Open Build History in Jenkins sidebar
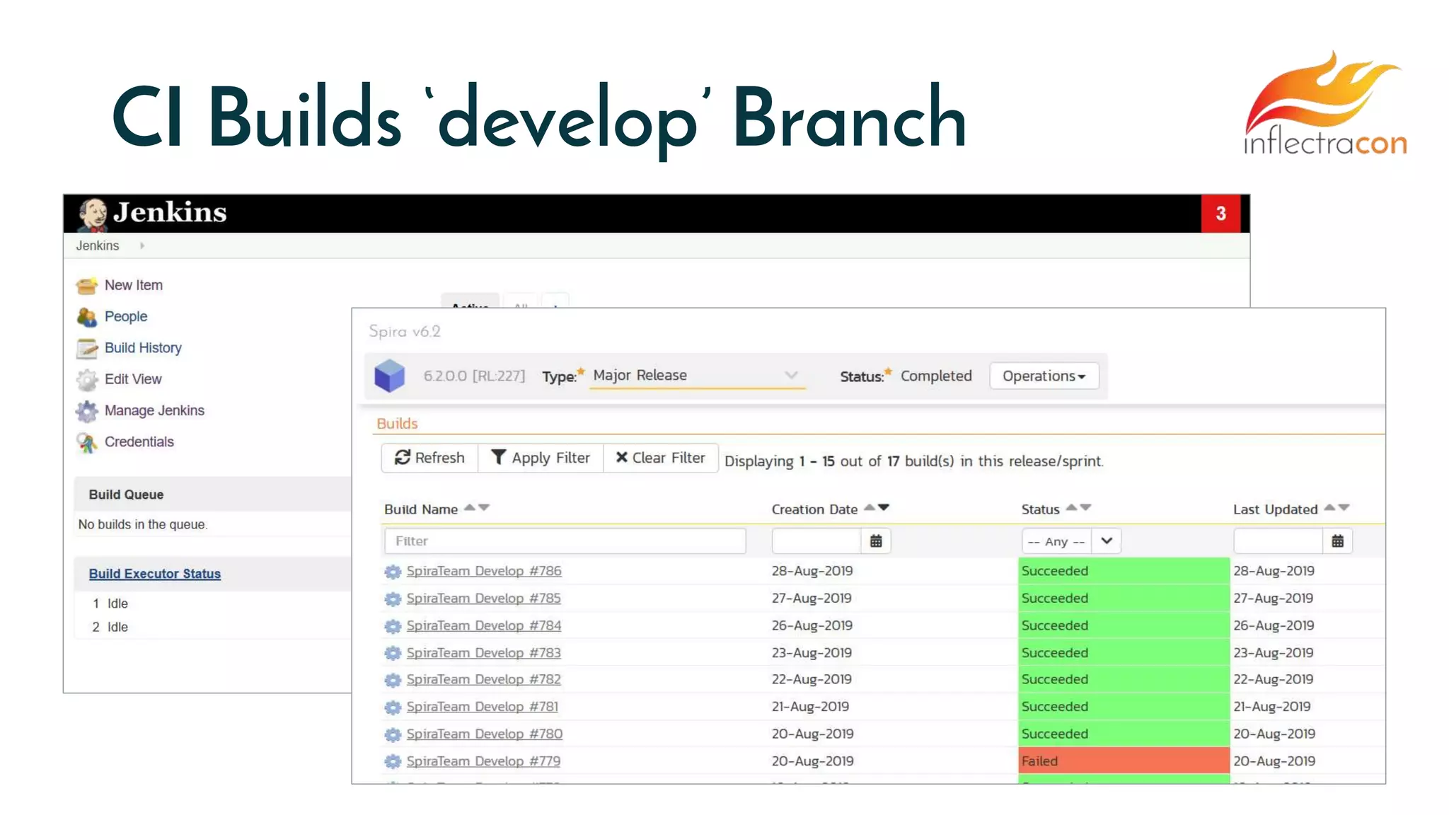This screenshot has height=815, width=1449. 143,347
